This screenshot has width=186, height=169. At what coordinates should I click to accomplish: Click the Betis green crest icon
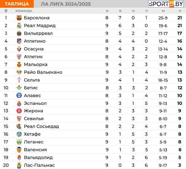(19, 88)
